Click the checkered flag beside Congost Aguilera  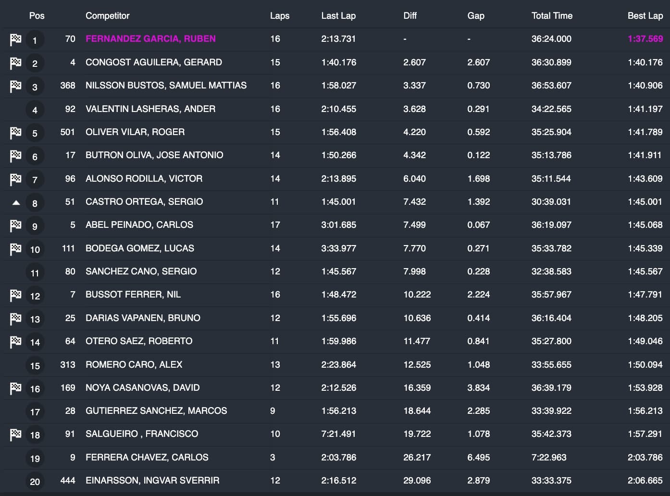pos(15,63)
